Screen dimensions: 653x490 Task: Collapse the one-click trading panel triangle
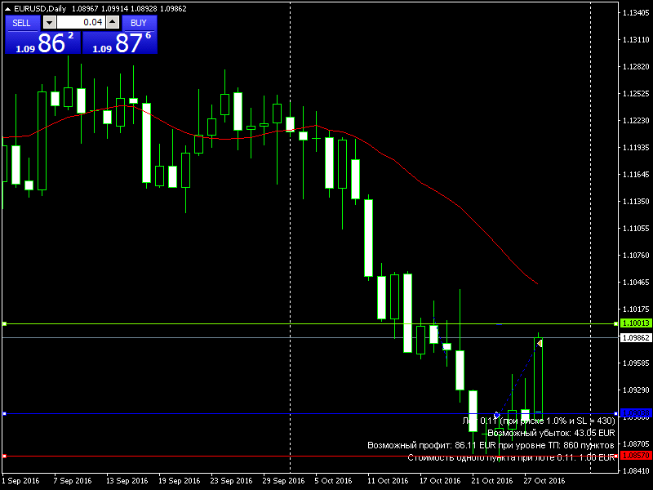[7, 8]
